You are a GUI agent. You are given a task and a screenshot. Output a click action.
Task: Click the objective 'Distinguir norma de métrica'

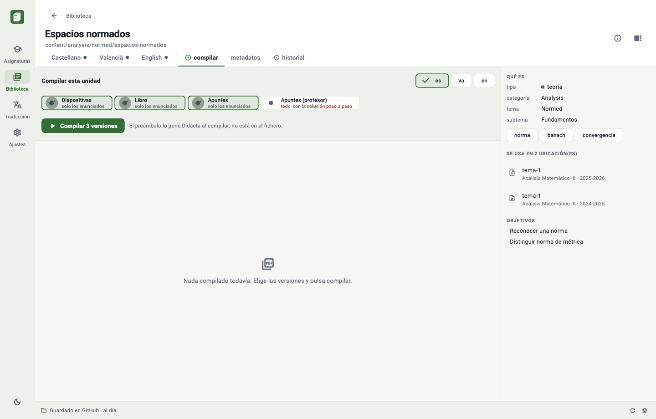546,242
